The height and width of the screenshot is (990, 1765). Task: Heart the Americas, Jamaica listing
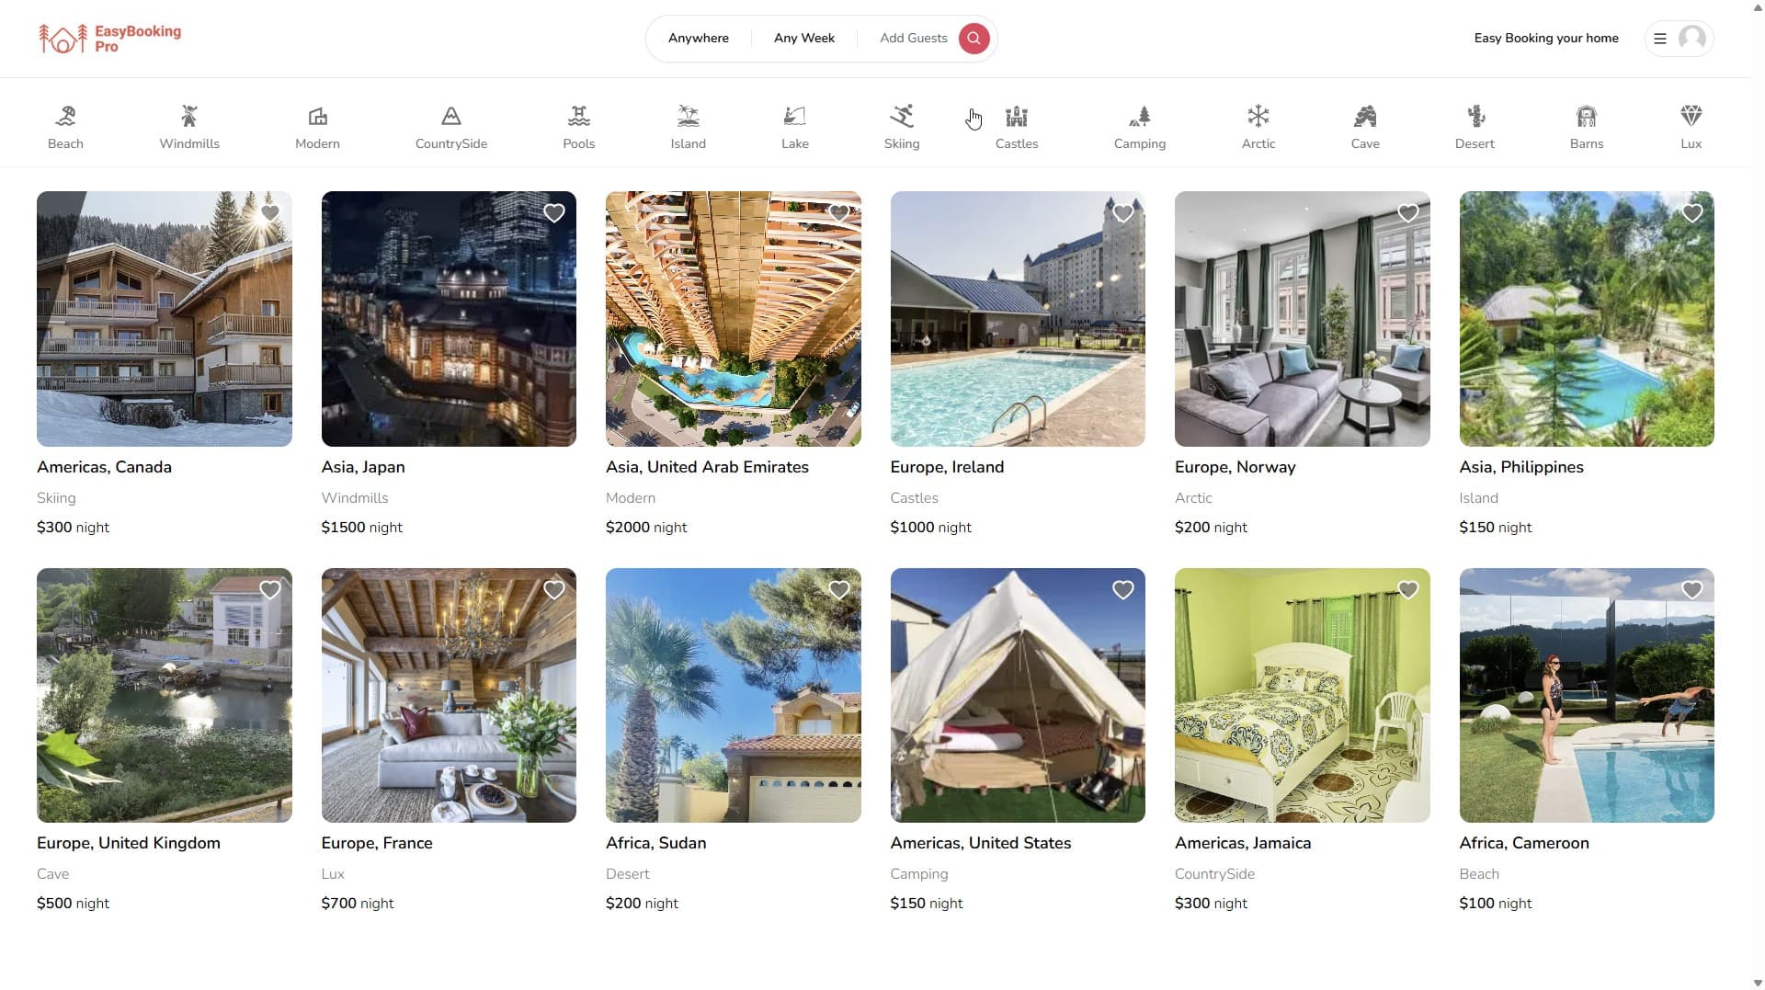coord(1407,590)
